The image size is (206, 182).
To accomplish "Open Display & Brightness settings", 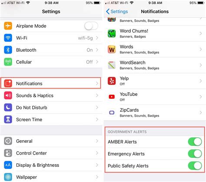I will [51, 165].
